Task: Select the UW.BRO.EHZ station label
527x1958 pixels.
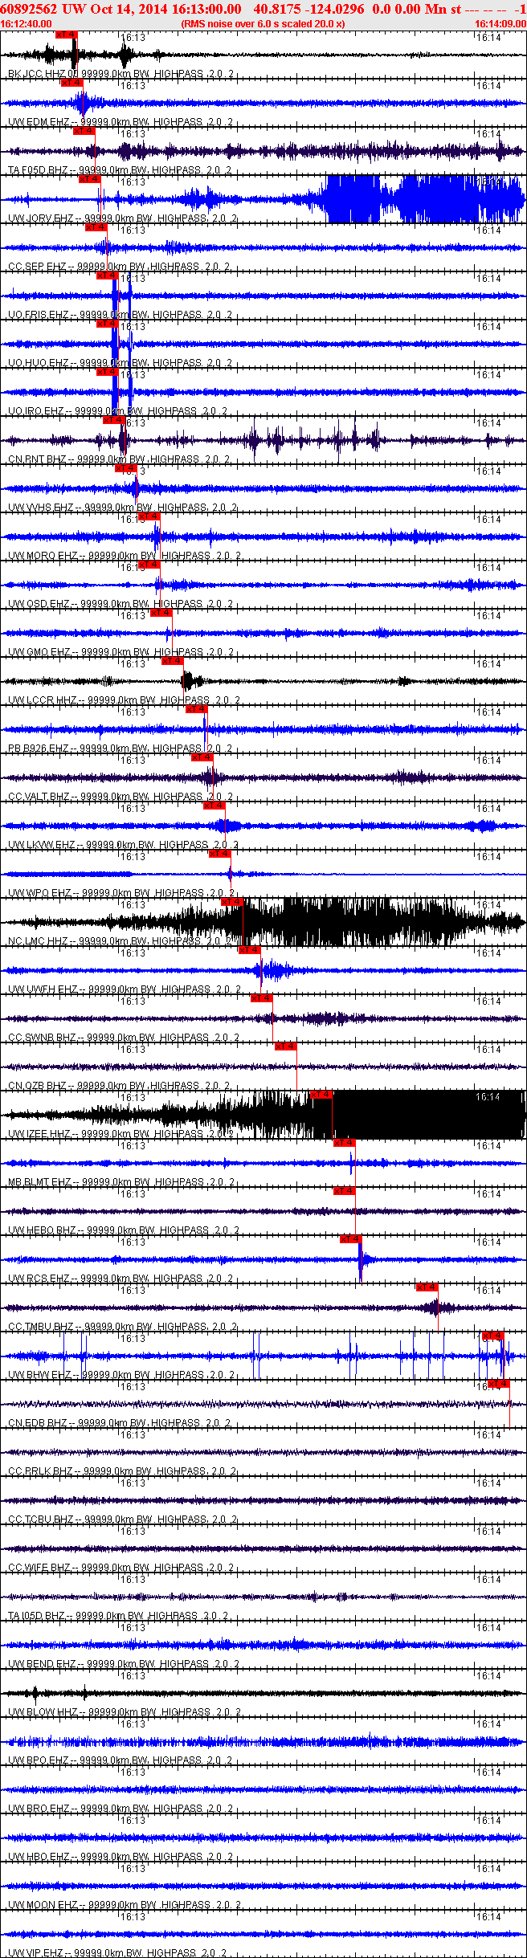Action: 39,1809
